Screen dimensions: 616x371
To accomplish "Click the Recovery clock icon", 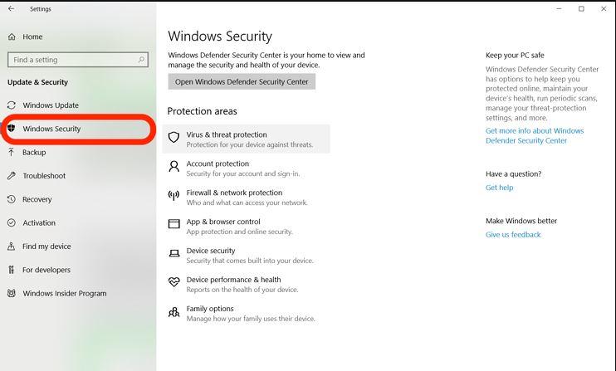I will pos(12,199).
